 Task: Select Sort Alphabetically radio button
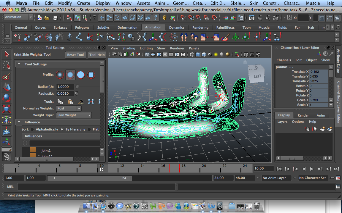coord(32,129)
